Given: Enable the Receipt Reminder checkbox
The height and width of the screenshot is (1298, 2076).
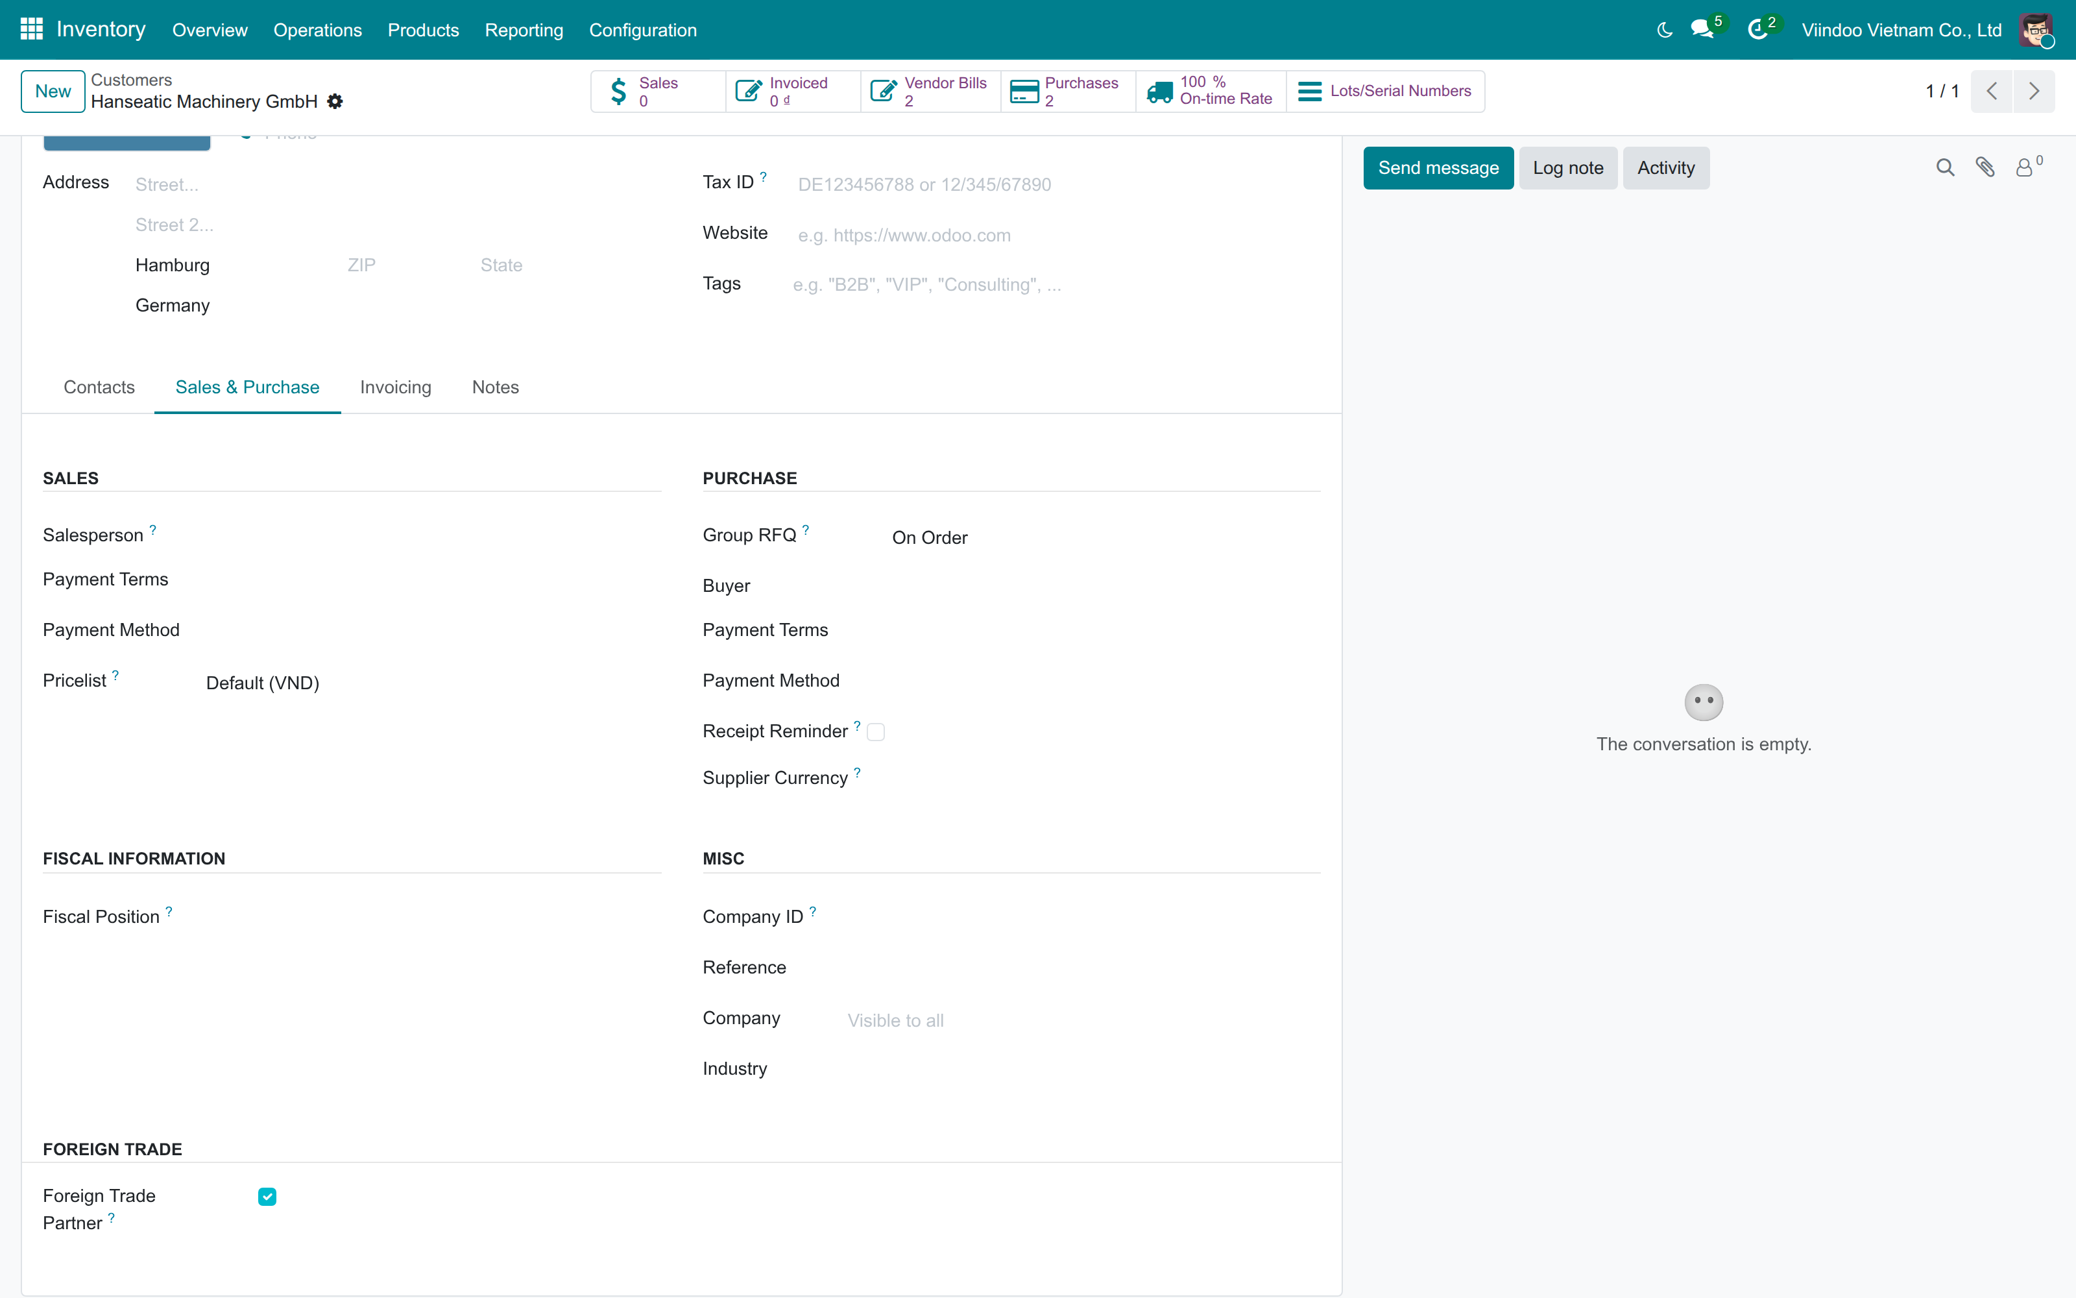Looking at the screenshot, I should tap(876, 732).
